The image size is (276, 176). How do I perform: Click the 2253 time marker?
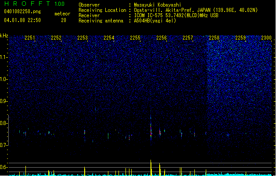tap(82, 38)
